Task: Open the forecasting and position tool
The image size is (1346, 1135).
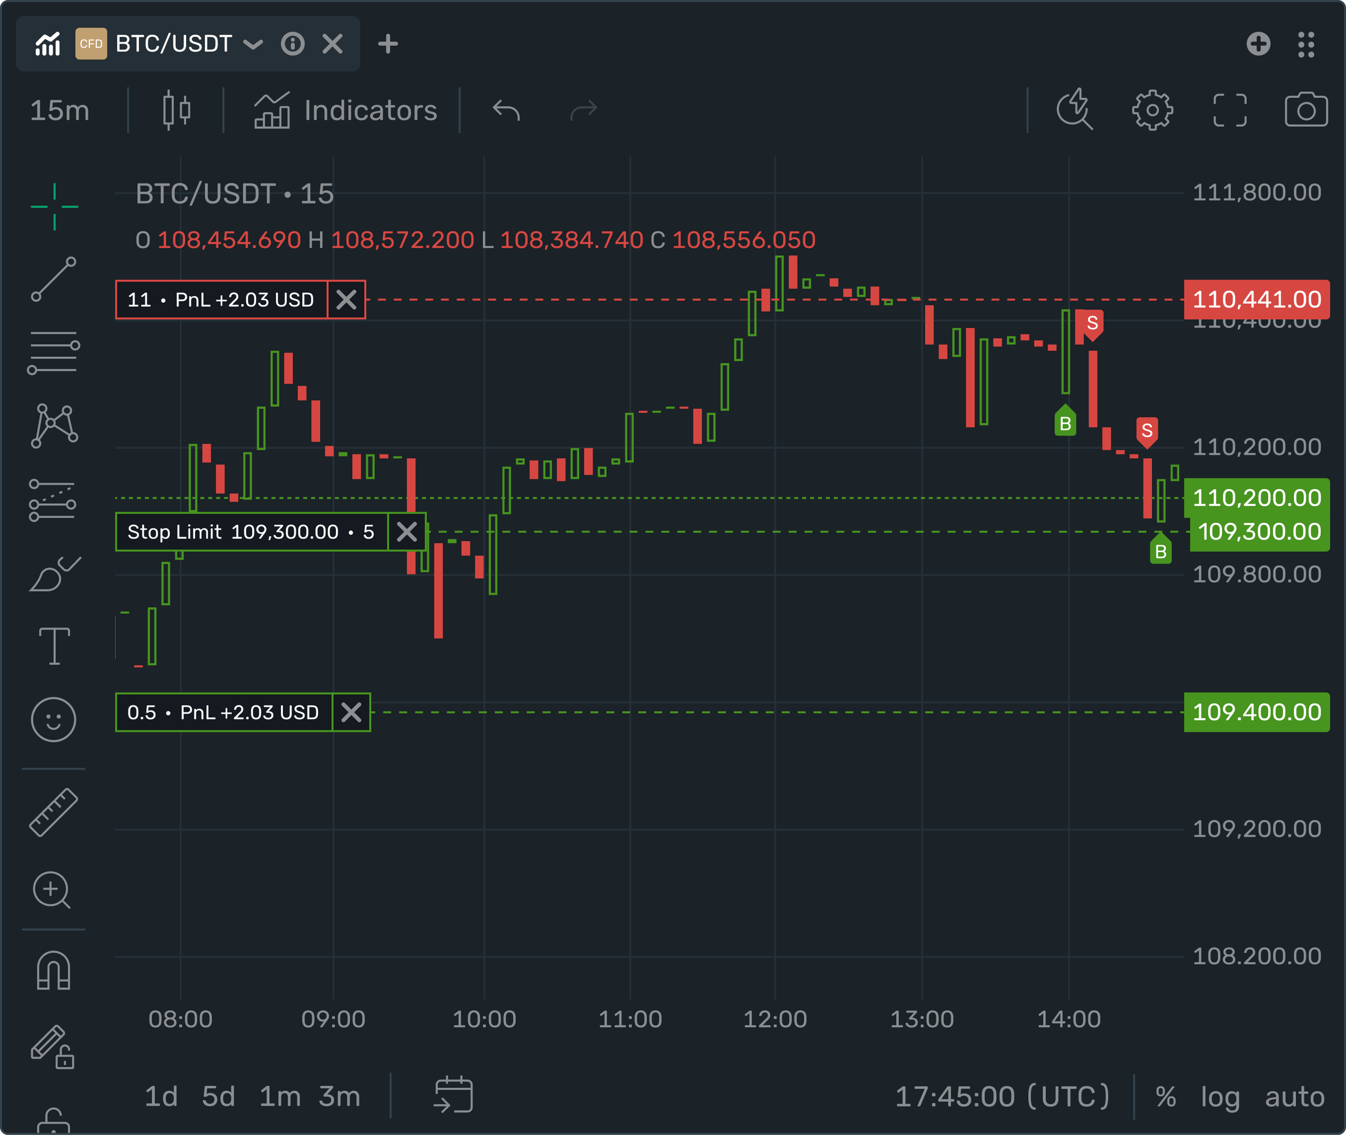Action: [x=53, y=501]
